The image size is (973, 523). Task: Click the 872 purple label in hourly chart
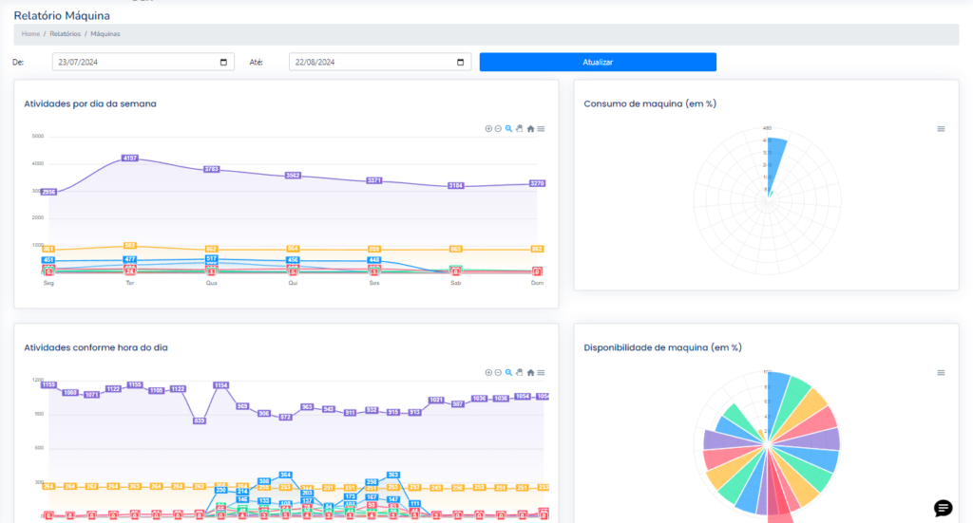click(285, 417)
